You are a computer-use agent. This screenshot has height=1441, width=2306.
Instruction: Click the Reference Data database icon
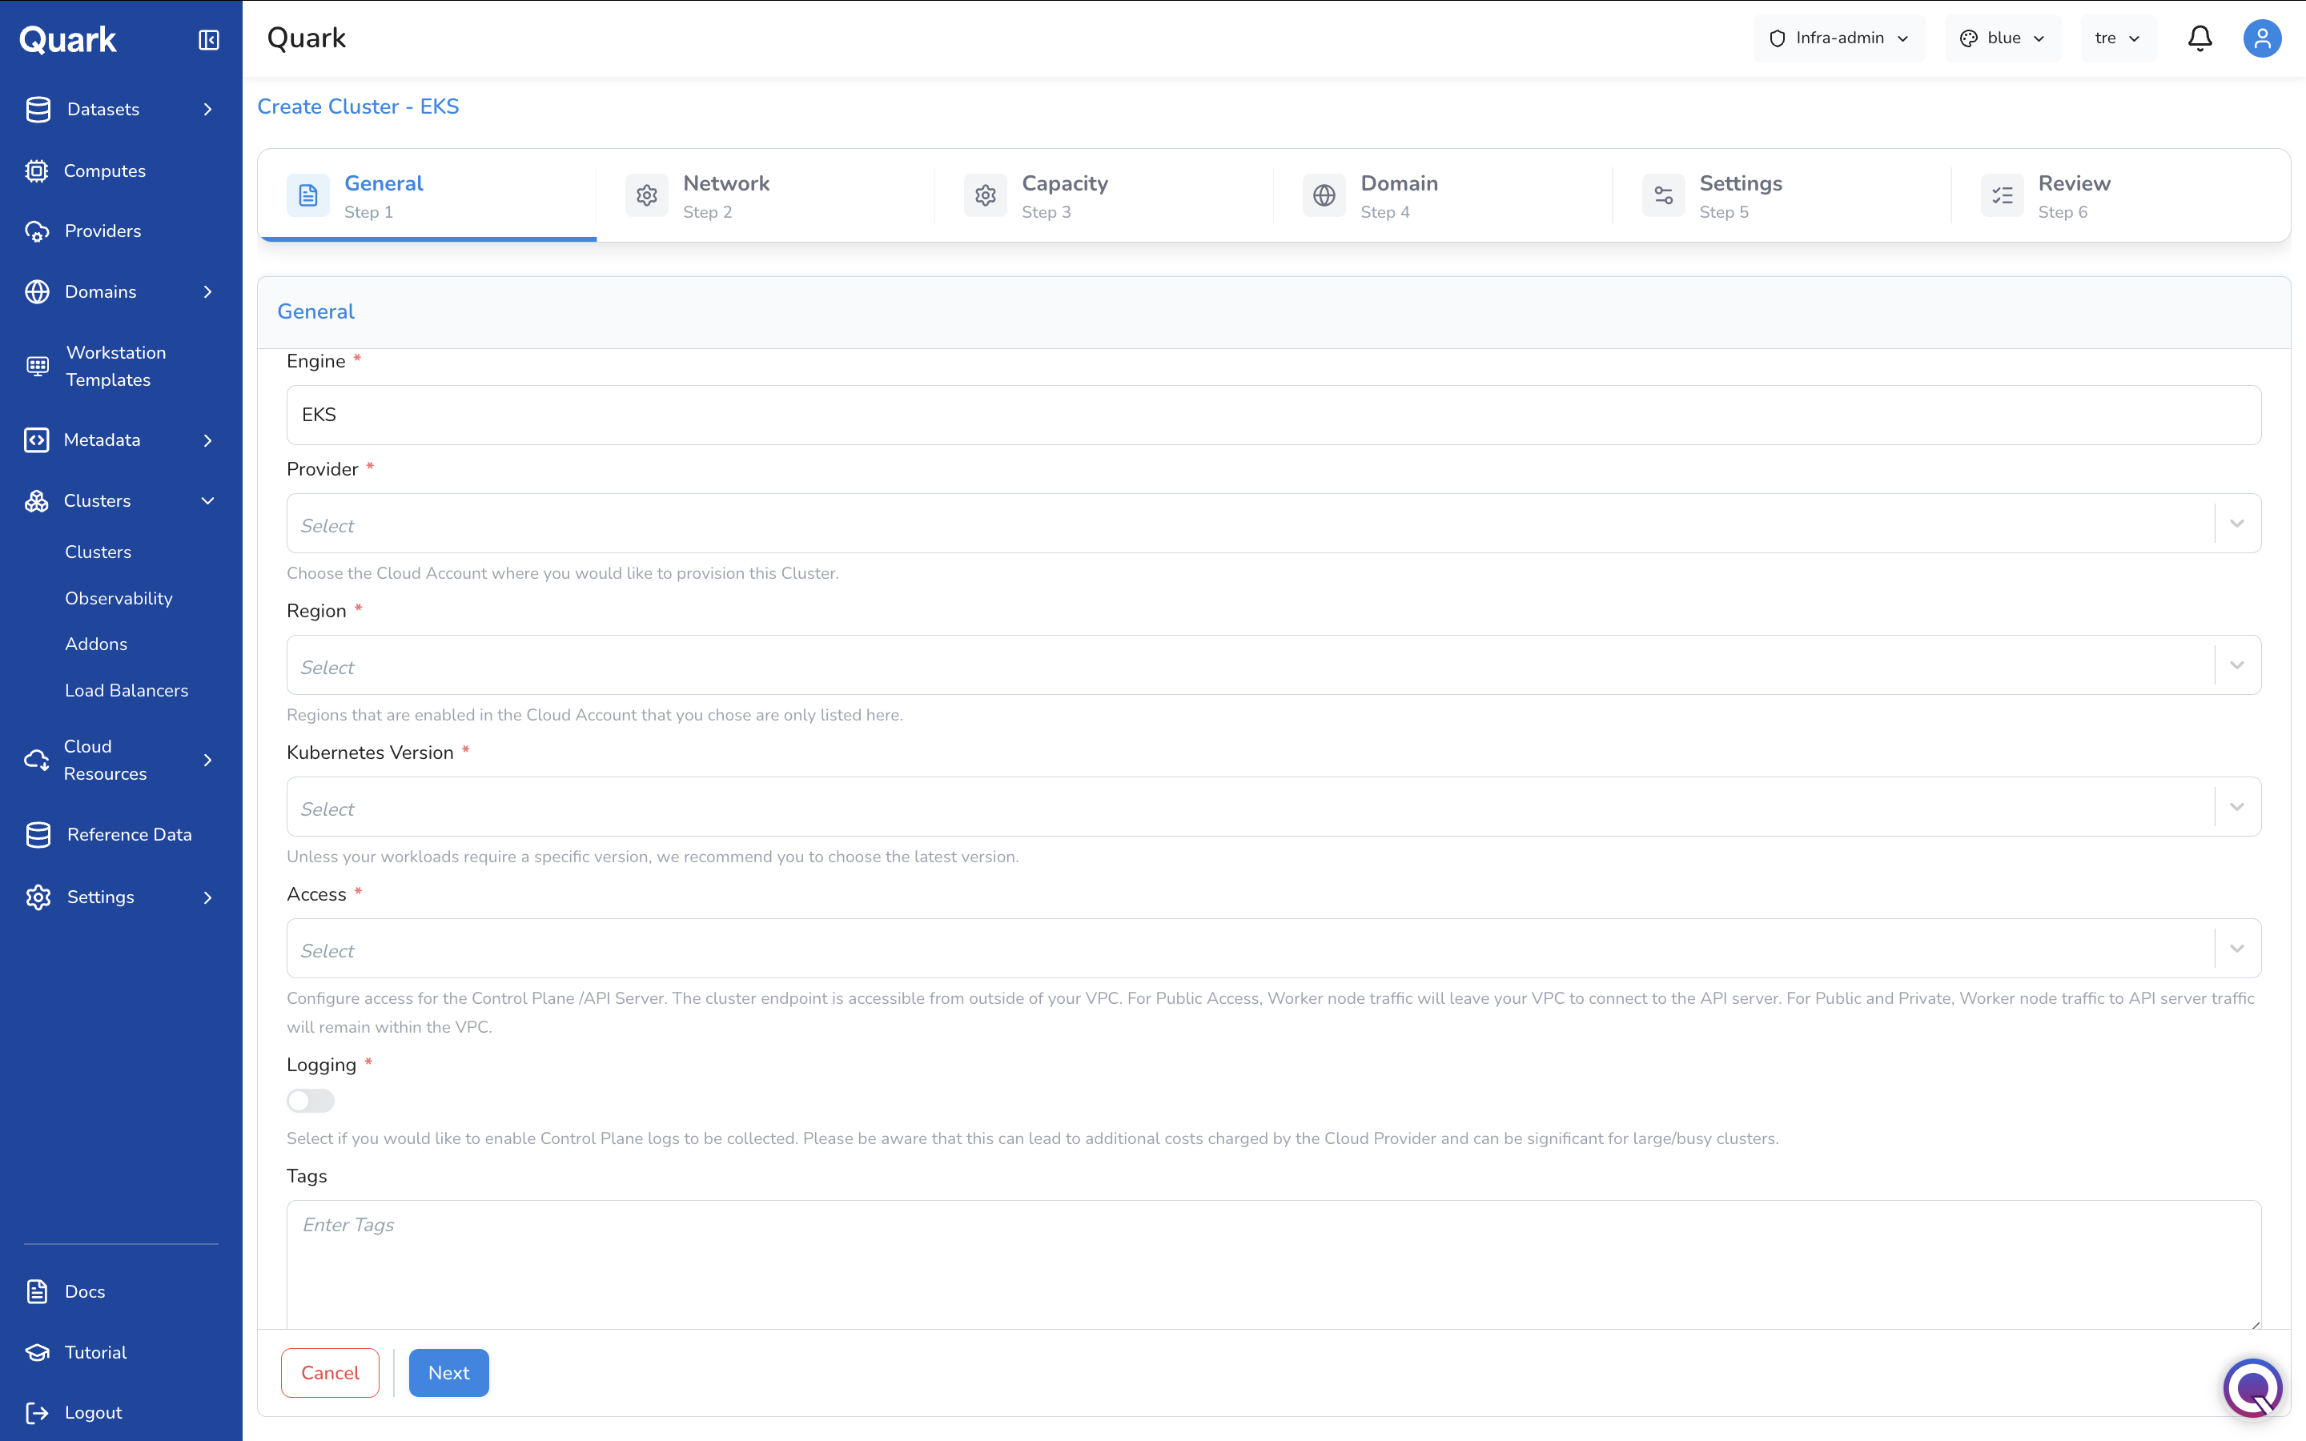[x=38, y=835]
